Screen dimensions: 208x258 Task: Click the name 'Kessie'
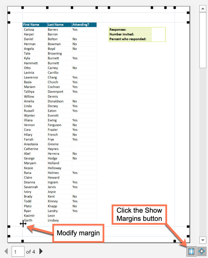click(28, 168)
